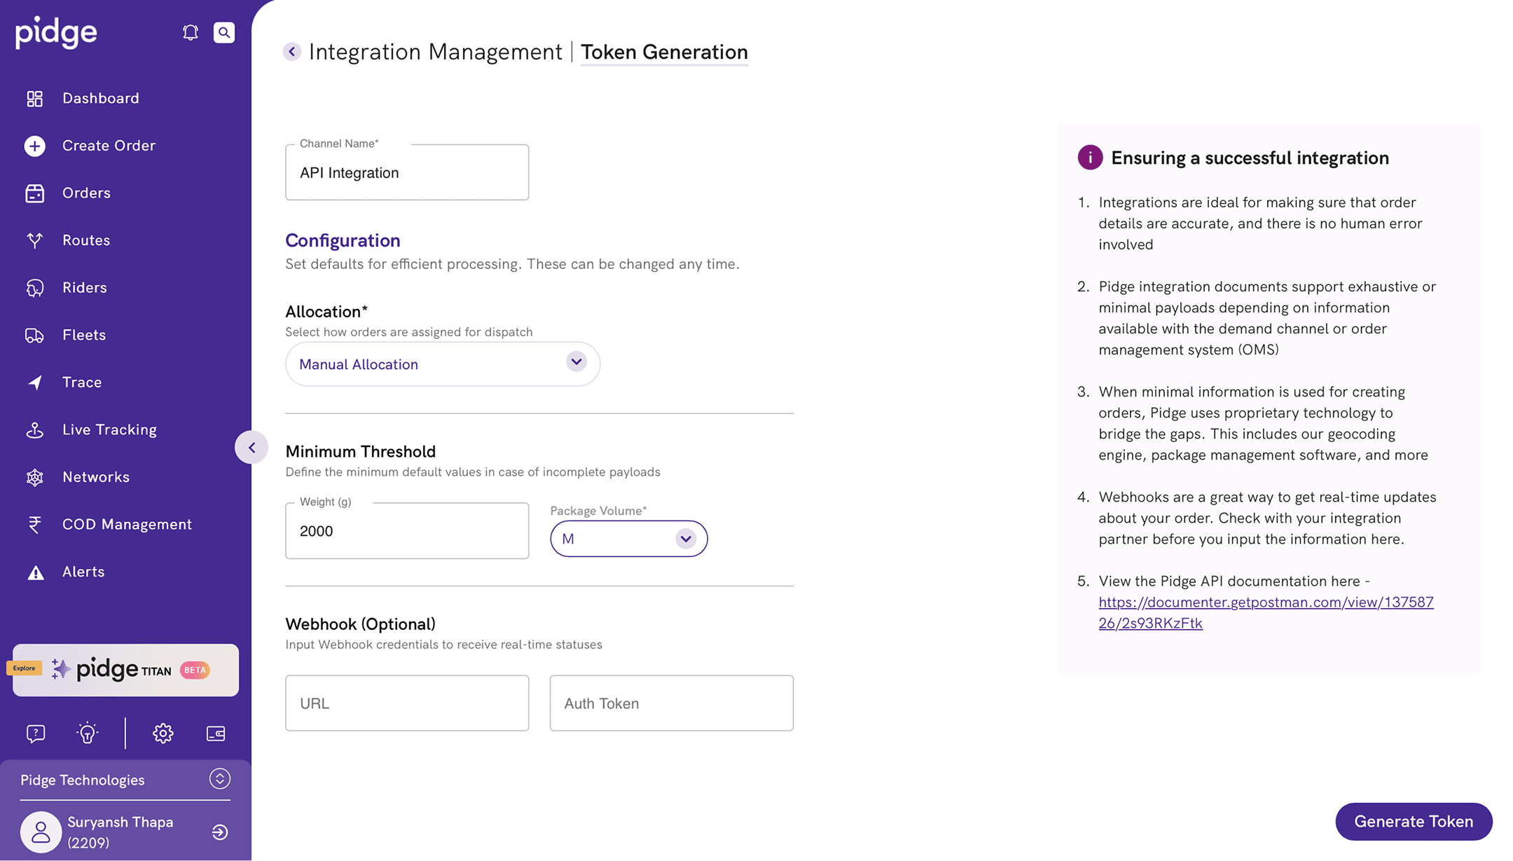
Task: Explore the Pidge Titan beta banner
Action: point(126,670)
